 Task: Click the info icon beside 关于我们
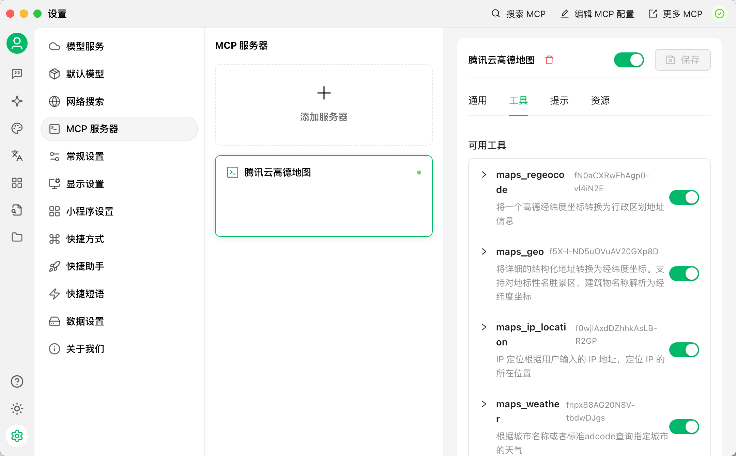tap(55, 349)
